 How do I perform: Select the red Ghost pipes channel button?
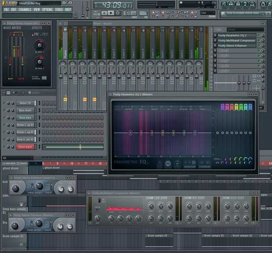(25, 147)
